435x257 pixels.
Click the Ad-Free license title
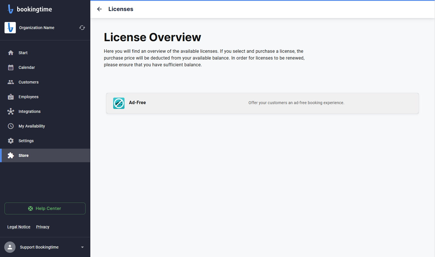click(x=137, y=103)
